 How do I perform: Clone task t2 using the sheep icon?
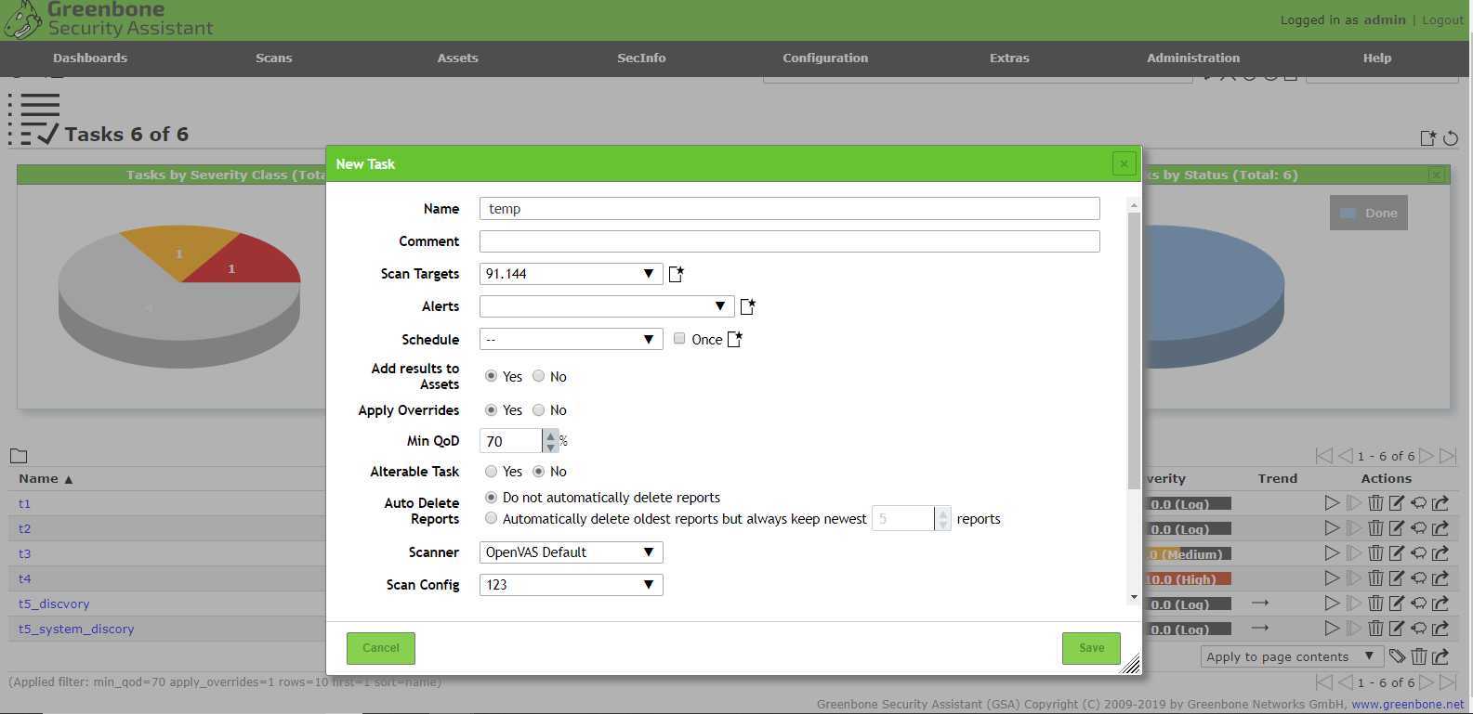click(1419, 528)
